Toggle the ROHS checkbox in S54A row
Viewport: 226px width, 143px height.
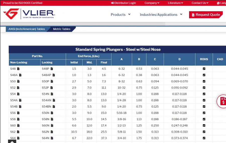click(204, 100)
